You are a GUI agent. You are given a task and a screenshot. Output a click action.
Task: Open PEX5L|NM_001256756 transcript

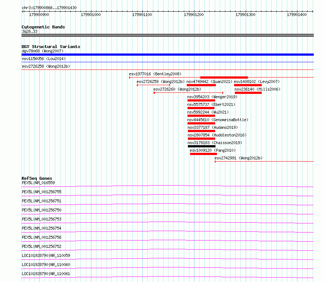point(42,237)
